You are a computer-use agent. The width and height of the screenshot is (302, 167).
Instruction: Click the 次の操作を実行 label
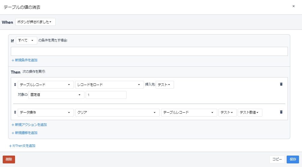point(34,71)
